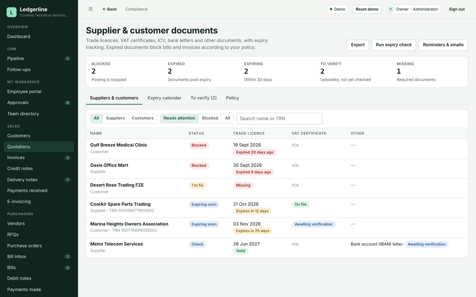The width and height of the screenshot is (476, 297).
Task: Click the Blocked summary card
Action: (x=124, y=72)
